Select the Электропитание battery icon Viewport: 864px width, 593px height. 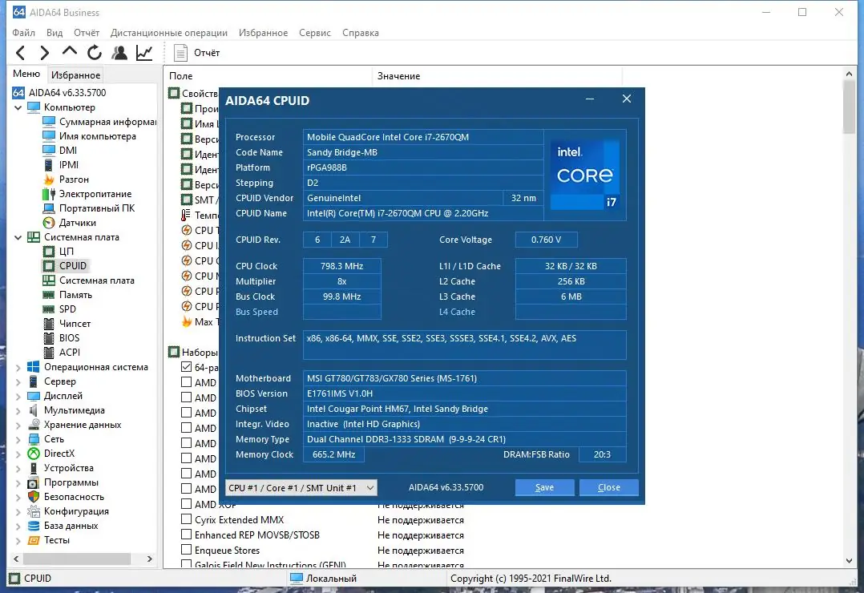pyautogui.click(x=50, y=193)
